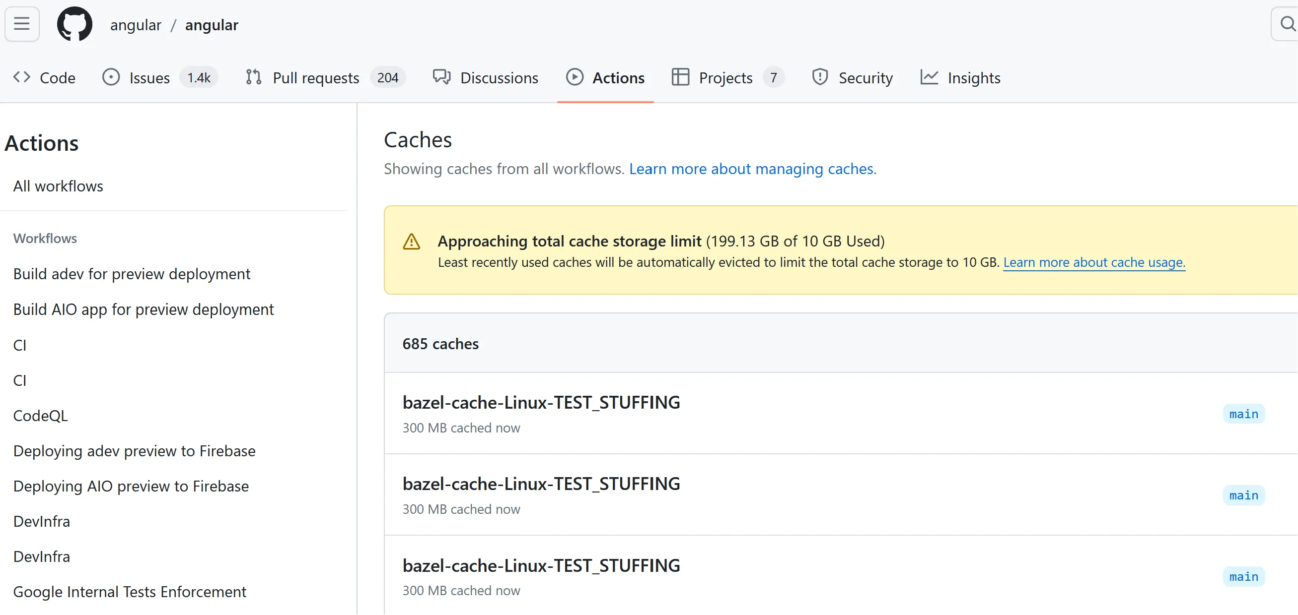1298x615 pixels.
Task: Click the Discussions speech bubble icon
Action: (441, 77)
